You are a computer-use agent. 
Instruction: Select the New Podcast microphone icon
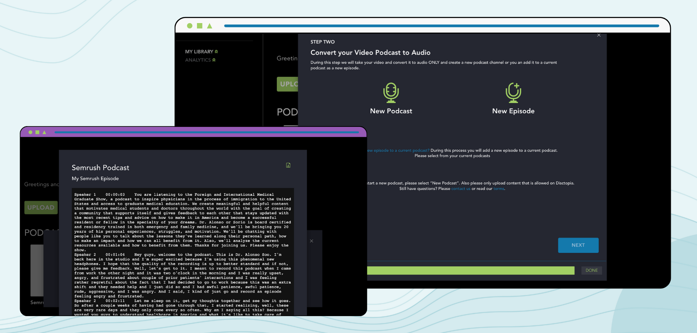(x=391, y=93)
